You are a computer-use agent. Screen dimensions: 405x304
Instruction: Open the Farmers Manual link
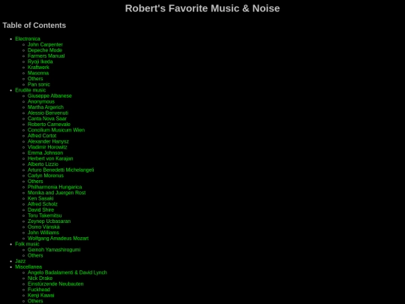[46, 56]
